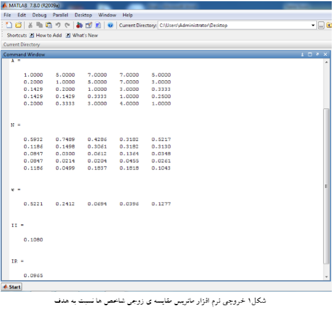Click the 'II =' variable label
Viewport: 333px width, 315px height.
[x=17, y=226]
